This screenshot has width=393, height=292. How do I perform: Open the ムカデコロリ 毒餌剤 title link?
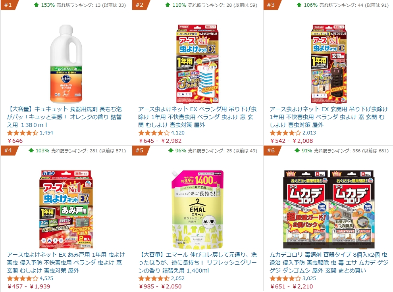coord(329,263)
